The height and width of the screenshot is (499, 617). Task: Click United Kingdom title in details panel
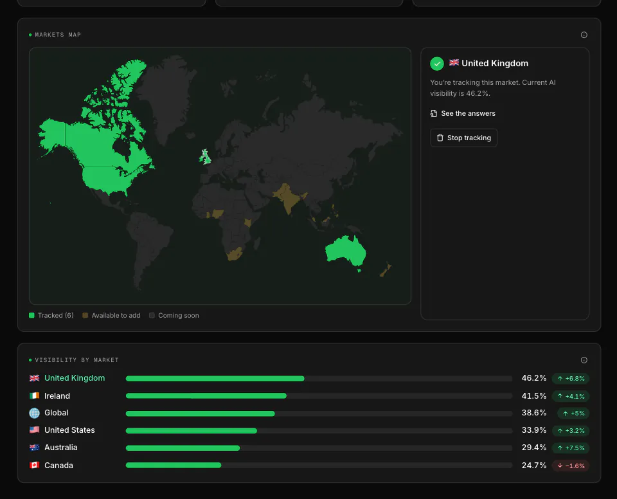[x=495, y=63]
